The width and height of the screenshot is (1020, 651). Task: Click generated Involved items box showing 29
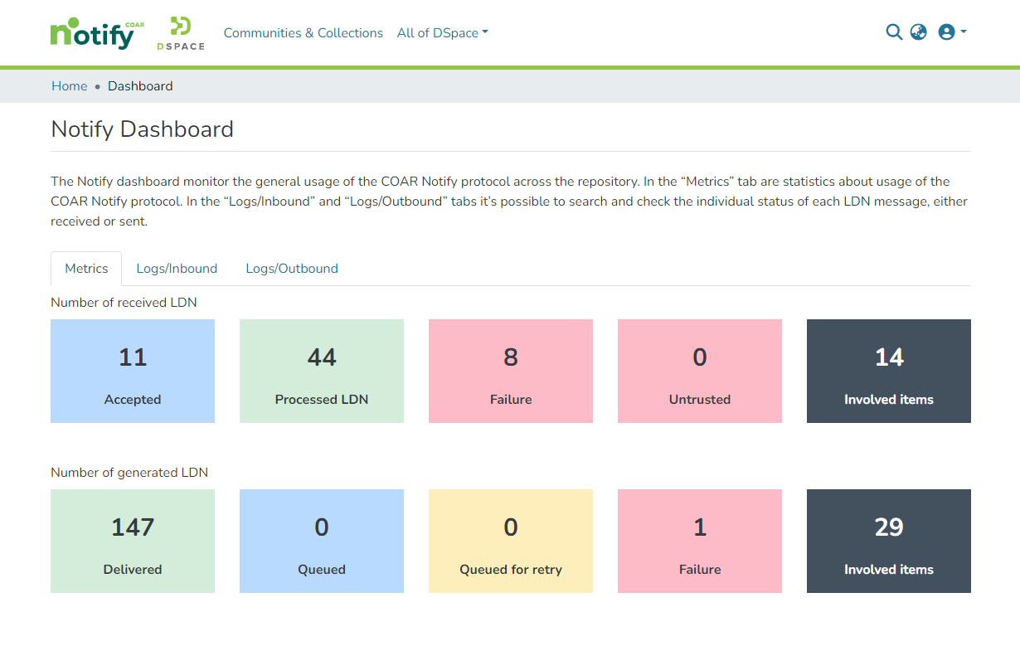click(x=889, y=542)
